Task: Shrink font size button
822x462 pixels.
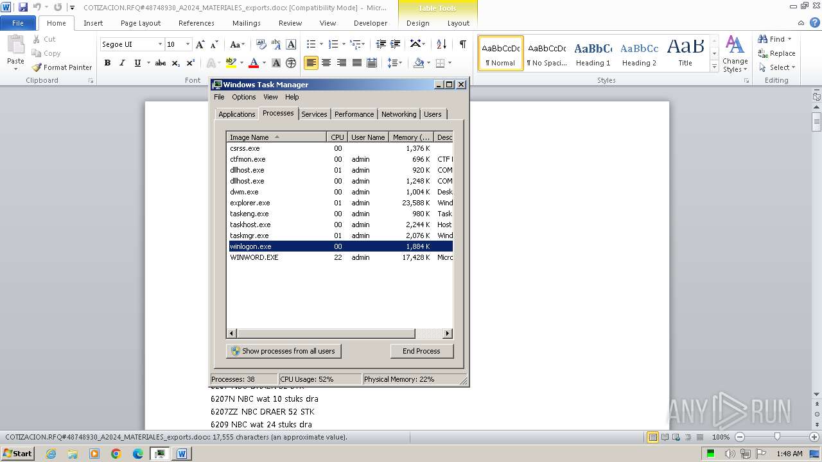Action: 214,44
